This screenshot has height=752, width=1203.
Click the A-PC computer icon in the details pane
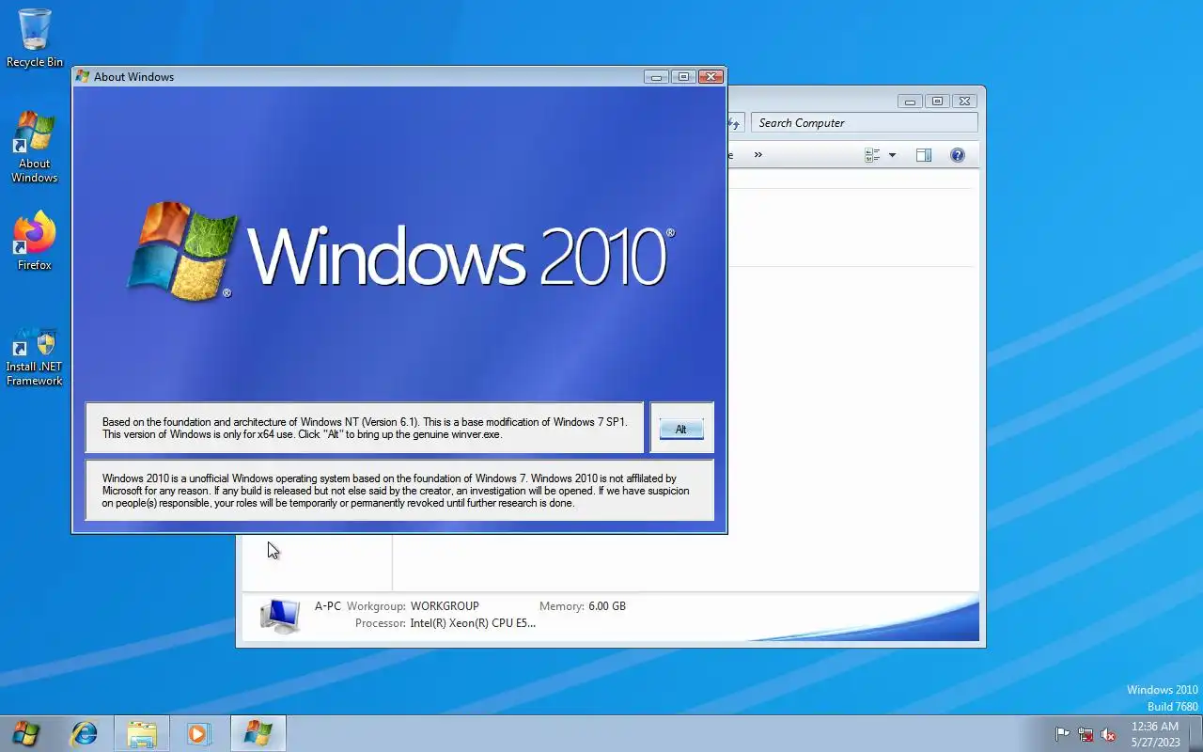pos(279,615)
